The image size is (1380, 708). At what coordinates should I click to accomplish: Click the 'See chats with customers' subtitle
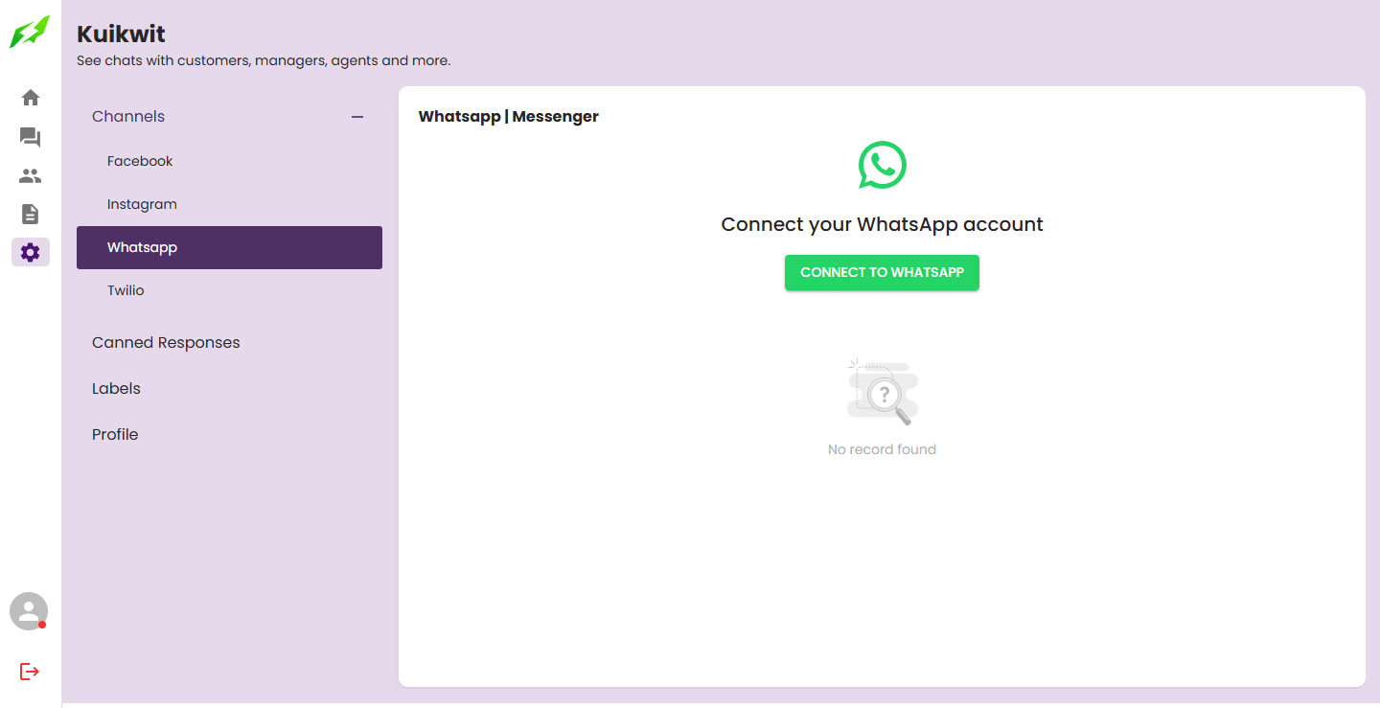tap(264, 60)
